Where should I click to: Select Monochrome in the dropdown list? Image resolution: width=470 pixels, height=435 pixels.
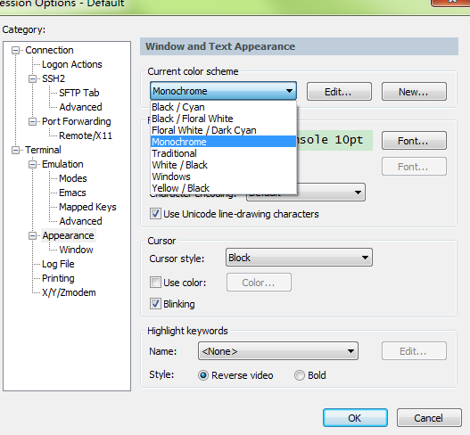(x=223, y=142)
